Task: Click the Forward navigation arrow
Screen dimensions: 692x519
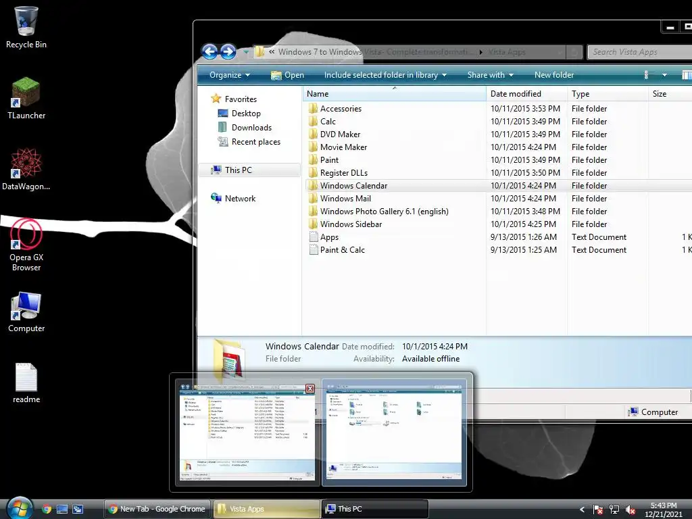Action: click(228, 51)
